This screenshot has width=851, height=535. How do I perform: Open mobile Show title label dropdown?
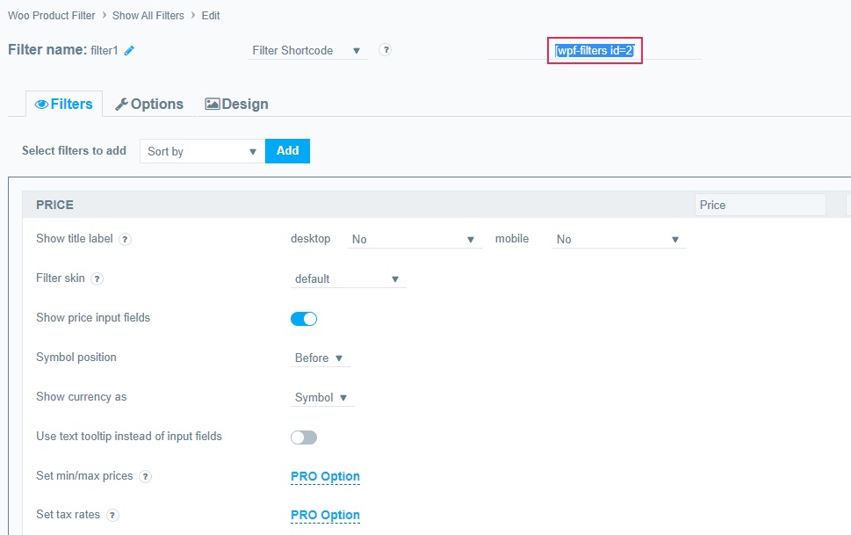point(619,240)
